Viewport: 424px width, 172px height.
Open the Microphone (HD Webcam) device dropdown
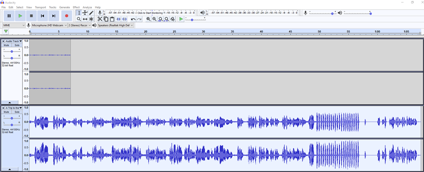[49, 25]
